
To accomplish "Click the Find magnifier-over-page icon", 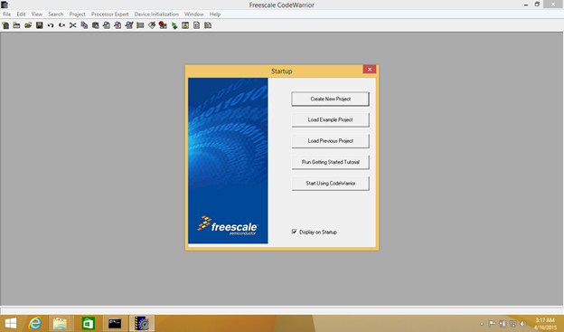I will tap(107, 25).
